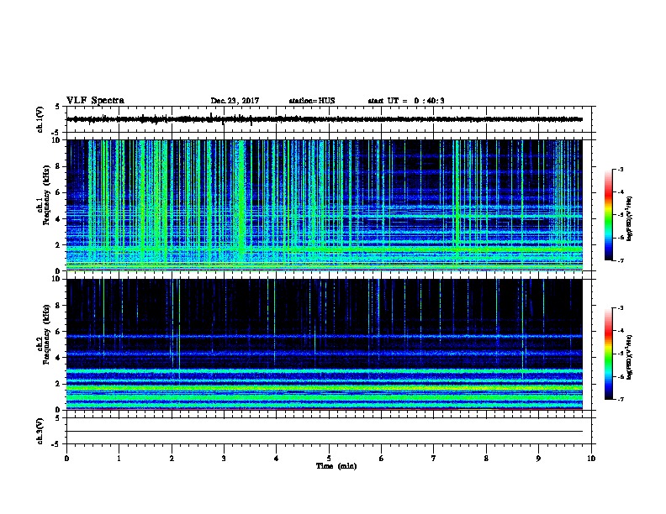Click time axis tick label "0"
This screenshot has height=514, width=666.
pyautogui.click(x=66, y=459)
